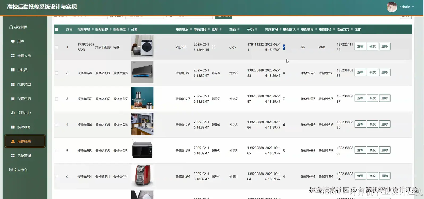This screenshot has width=424, height=199.
Task: Click 删除 on the 报修单号4 row
Action: [x=385, y=176]
